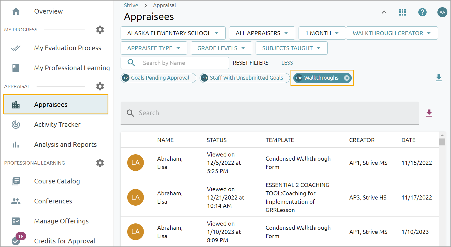Click the Appraisees building icon

click(16, 105)
